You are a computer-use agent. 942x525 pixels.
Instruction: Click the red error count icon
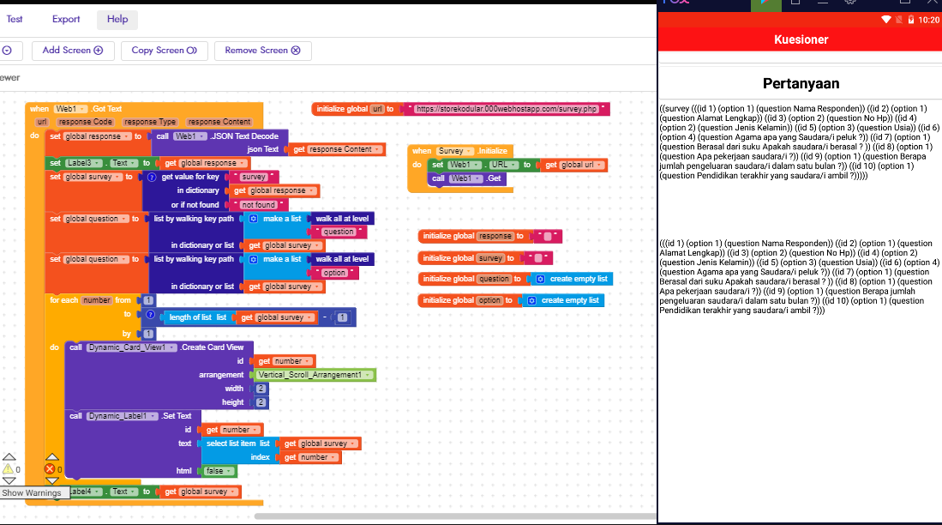tap(49, 469)
